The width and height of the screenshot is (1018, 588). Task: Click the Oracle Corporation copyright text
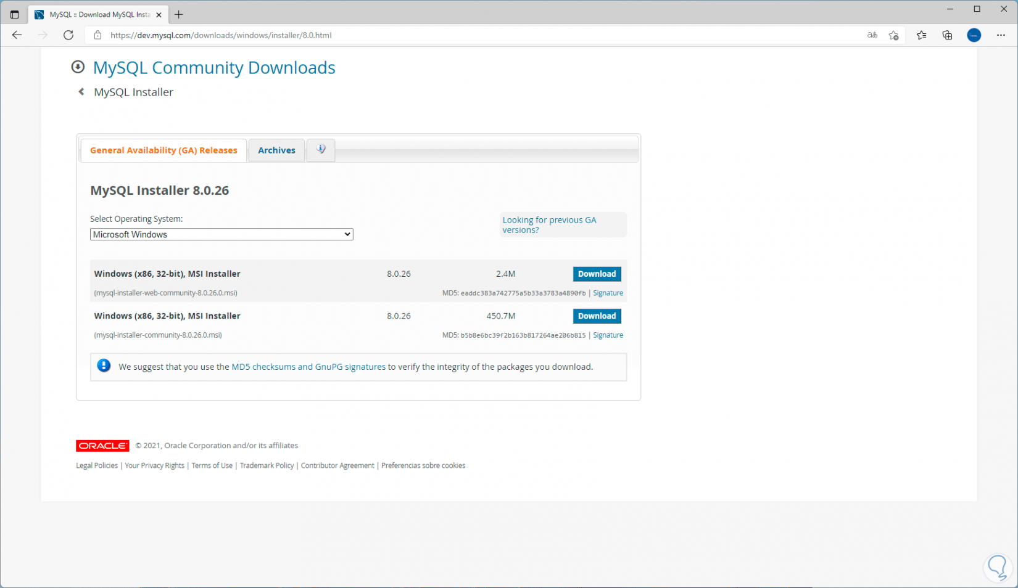coord(217,446)
